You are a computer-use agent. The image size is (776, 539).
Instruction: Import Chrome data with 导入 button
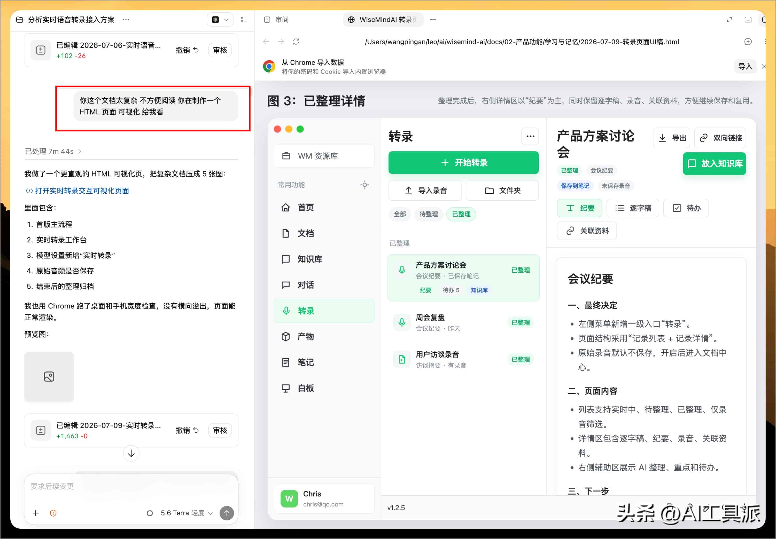click(745, 67)
